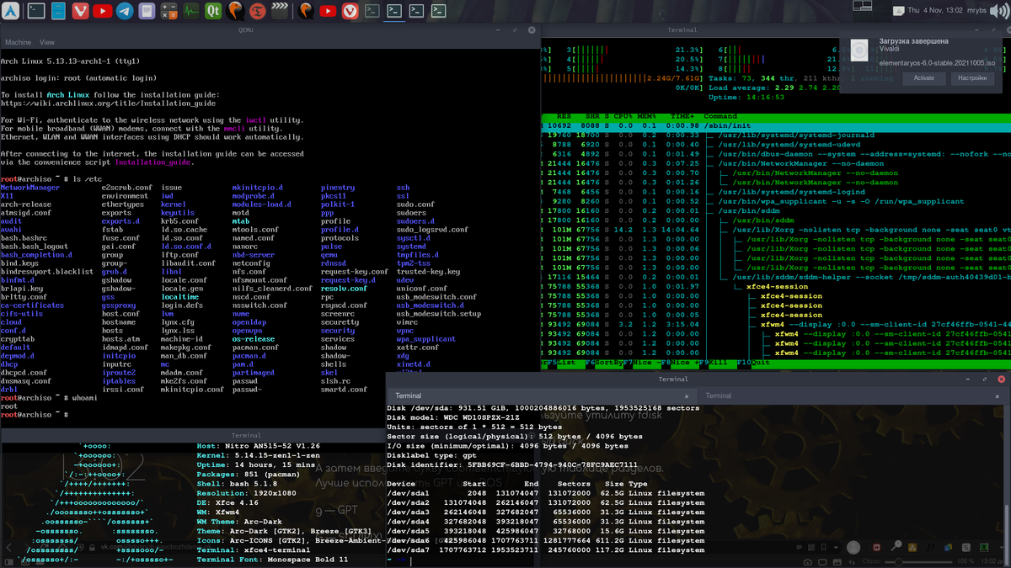Switch to the fourth terminal window button
Image resolution: width=1011 pixels, height=568 pixels.
(438, 11)
